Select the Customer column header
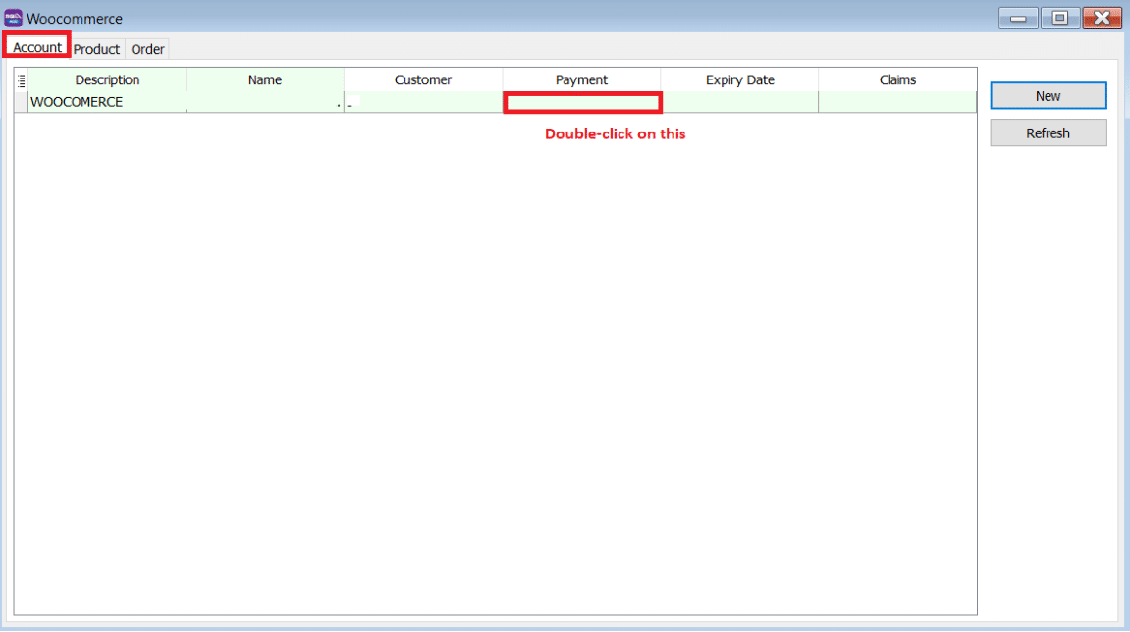 coord(423,80)
